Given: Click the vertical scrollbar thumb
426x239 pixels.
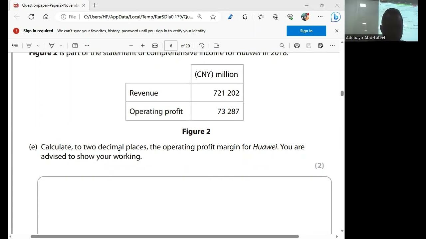Looking at the screenshot, I should 342,93.
